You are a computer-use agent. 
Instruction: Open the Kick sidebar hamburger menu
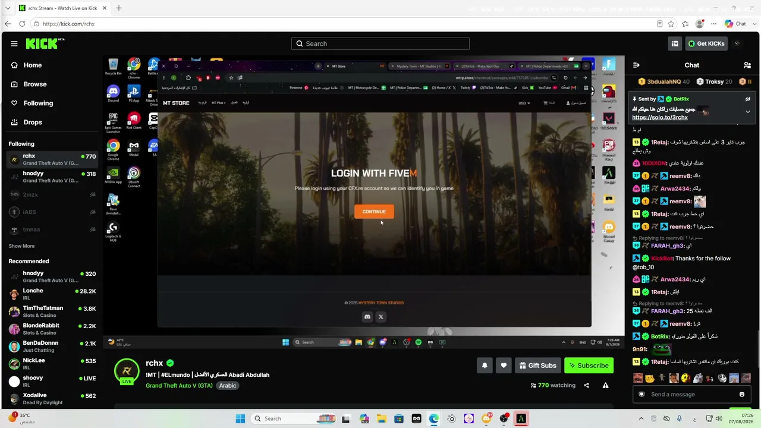pos(14,43)
